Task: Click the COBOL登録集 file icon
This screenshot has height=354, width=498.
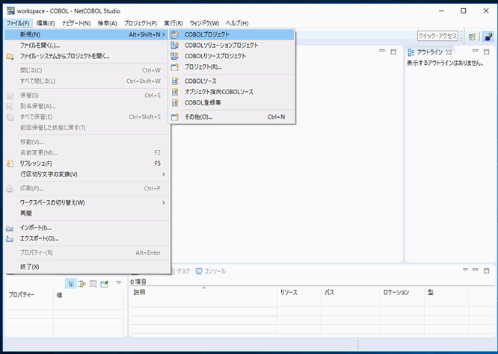Action: point(175,103)
